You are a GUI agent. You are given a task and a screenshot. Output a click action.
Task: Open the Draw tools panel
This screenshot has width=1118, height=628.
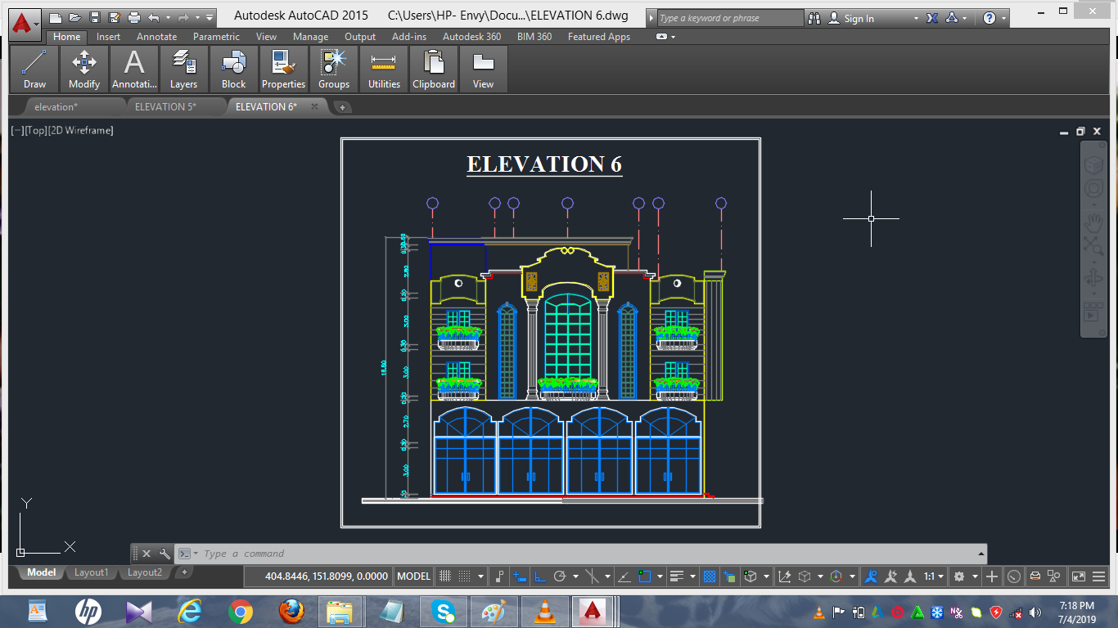point(35,69)
